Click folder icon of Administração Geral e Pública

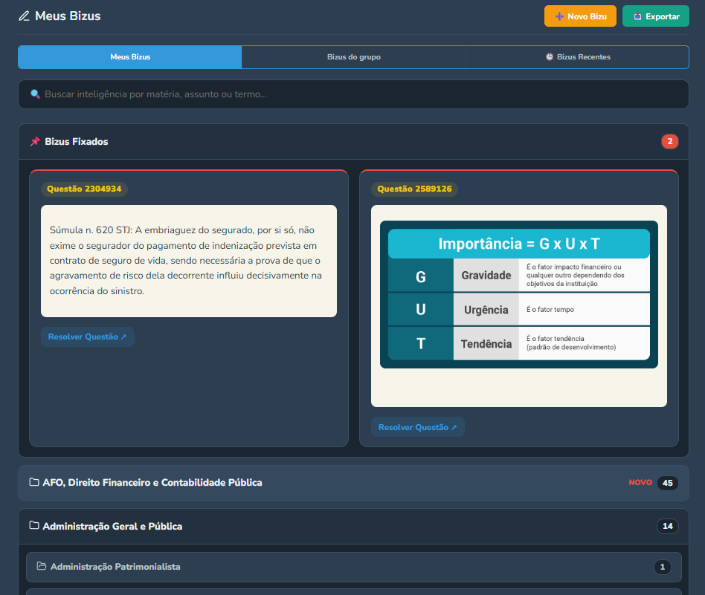34,525
